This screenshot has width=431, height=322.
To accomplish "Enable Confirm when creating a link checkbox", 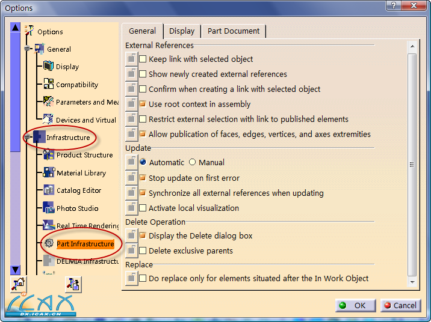I will click(143, 89).
